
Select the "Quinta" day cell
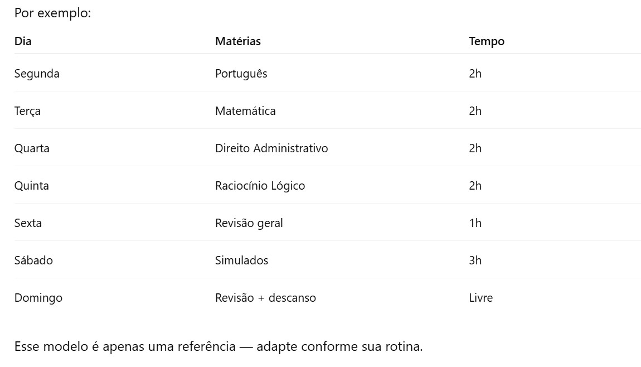pos(32,186)
